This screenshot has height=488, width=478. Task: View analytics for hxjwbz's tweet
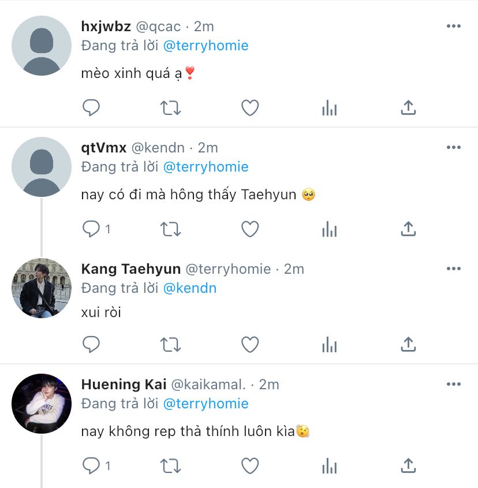point(330,107)
